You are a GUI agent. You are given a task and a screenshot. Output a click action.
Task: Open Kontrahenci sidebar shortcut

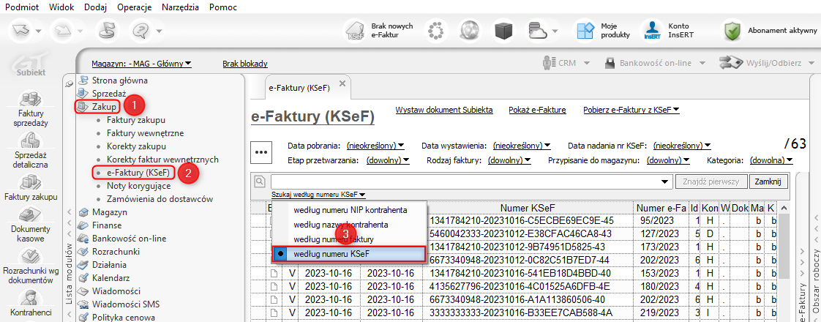pyautogui.click(x=30, y=303)
